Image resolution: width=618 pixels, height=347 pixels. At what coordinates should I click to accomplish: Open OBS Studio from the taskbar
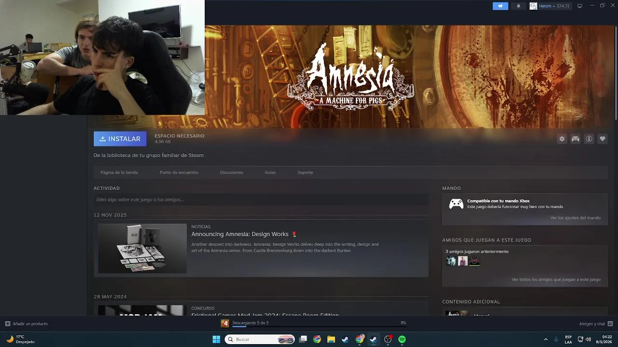tap(388, 339)
